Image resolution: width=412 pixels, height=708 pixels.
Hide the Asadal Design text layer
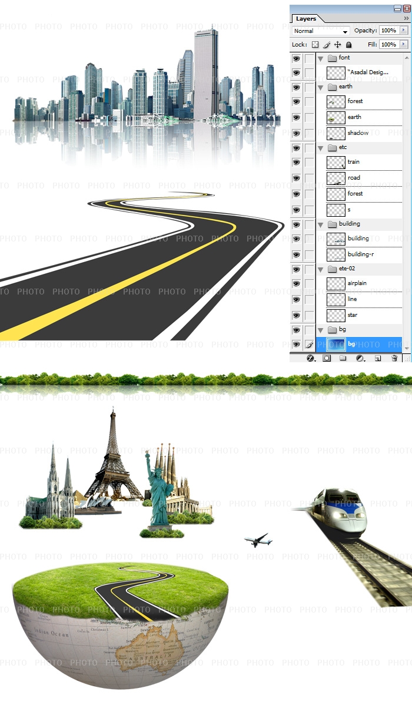click(x=296, y=72)
